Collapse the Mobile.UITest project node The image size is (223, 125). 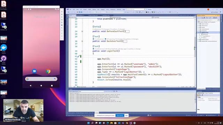[x=198, y=33]
